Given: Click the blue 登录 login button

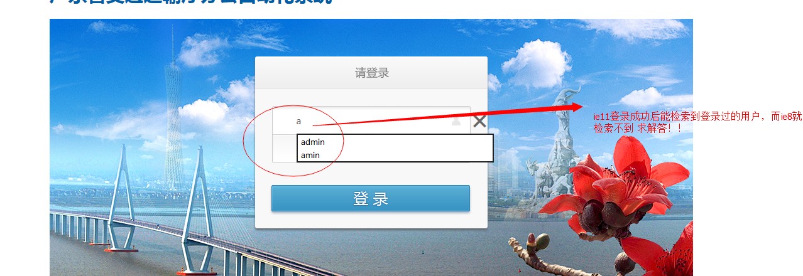Looking at the screenshot, I should (x=371, y=198).
